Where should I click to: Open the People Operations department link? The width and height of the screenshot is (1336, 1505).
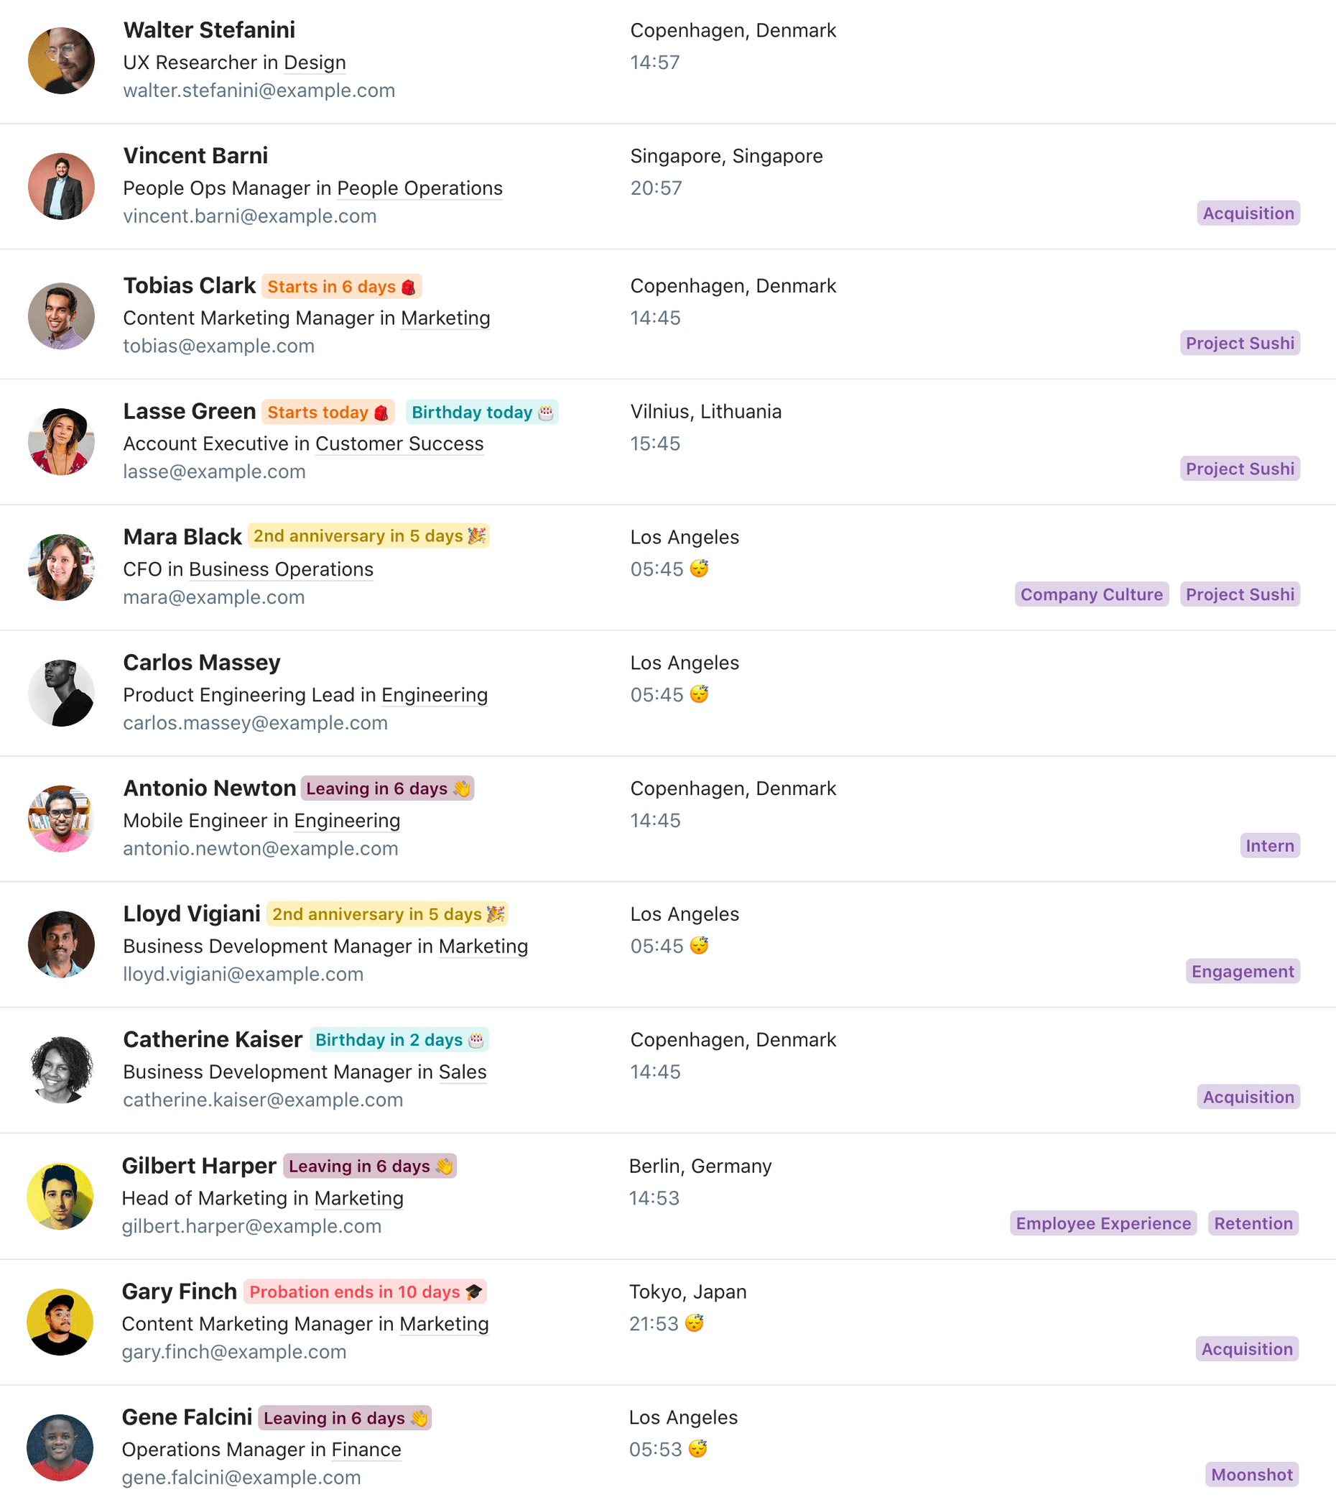(419, 188)
